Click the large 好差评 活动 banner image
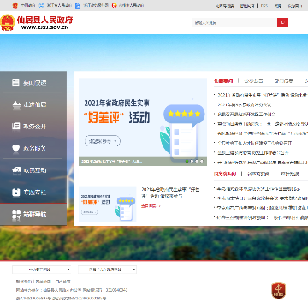308x308 pixels. [143, 122]
